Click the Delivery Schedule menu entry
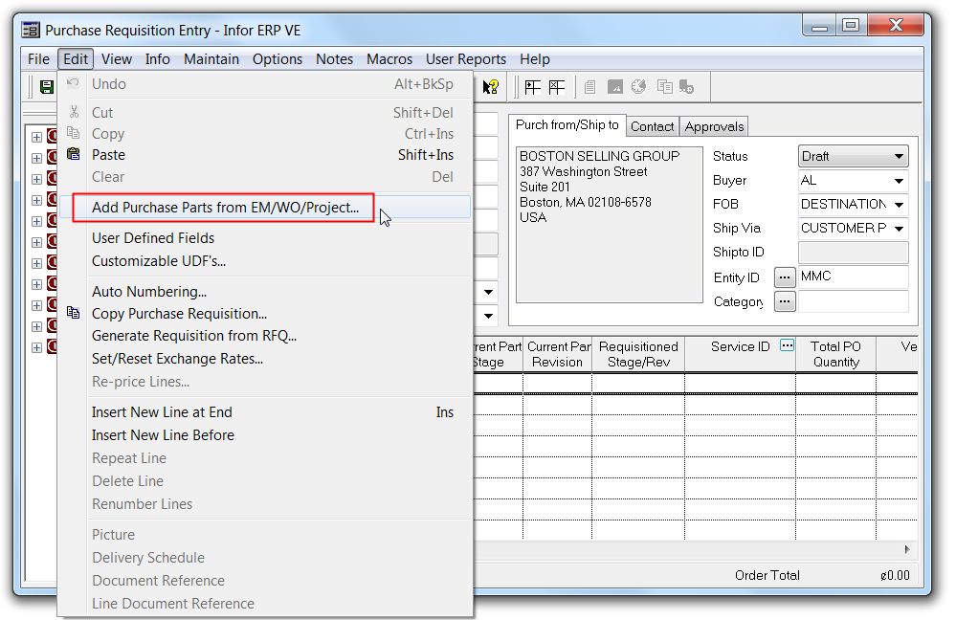The width and height of the screenshot is (956, 620). (x=265, y=558)
